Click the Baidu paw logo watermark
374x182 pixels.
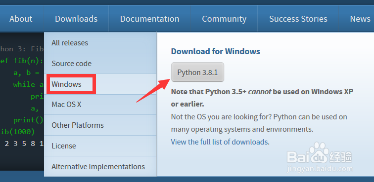(320, 153)
